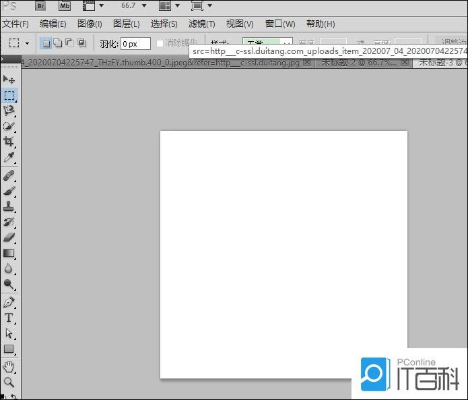
Task: Launch Bridge with the Br button
Action: 41,6
